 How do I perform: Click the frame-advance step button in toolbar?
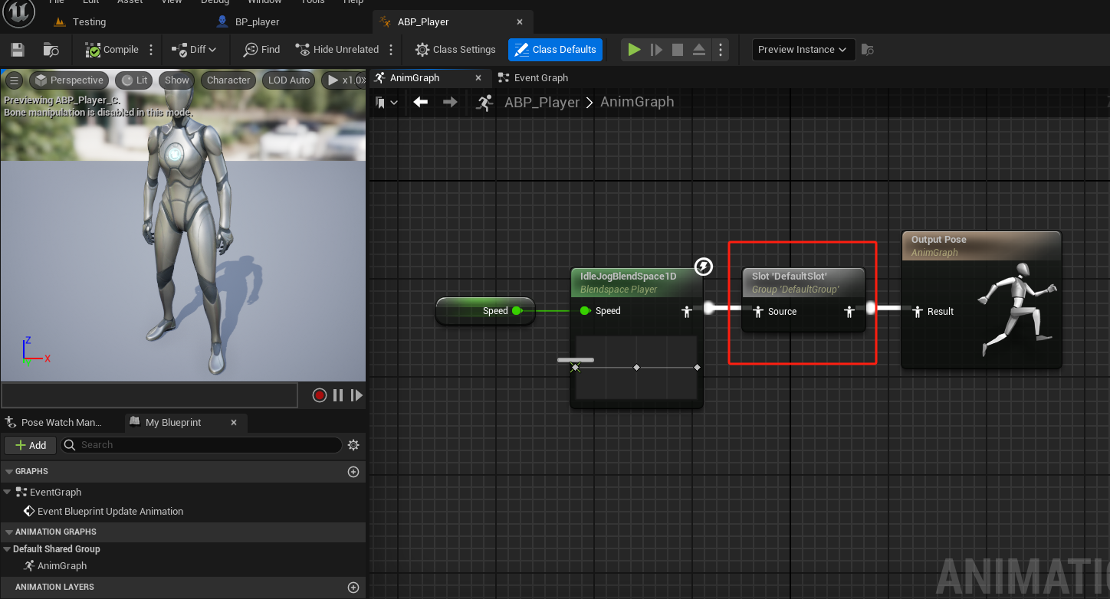[x=656, y=50]
